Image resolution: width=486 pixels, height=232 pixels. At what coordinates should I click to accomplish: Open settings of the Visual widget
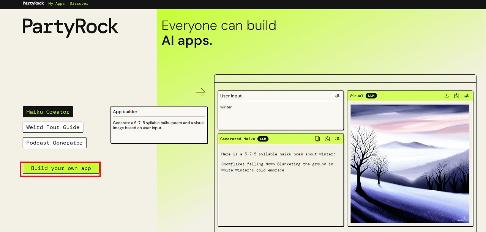point(467,96)
